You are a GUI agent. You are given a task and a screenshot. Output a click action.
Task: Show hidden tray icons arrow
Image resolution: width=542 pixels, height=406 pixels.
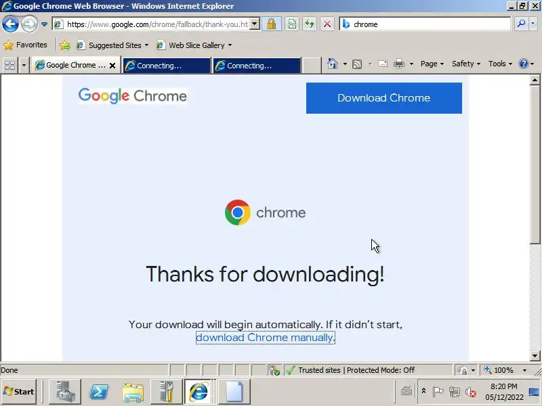point(424,392)
